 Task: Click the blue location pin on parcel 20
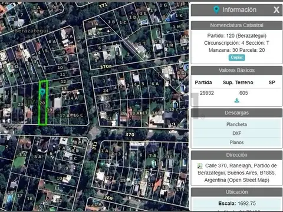[x=42, y=92]
